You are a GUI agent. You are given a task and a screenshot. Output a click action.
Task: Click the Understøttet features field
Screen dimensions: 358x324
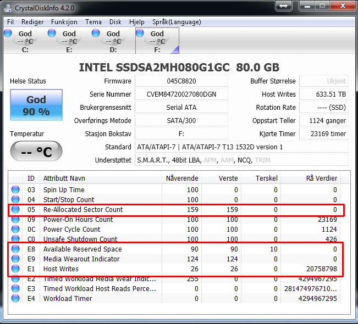(241, 160)
